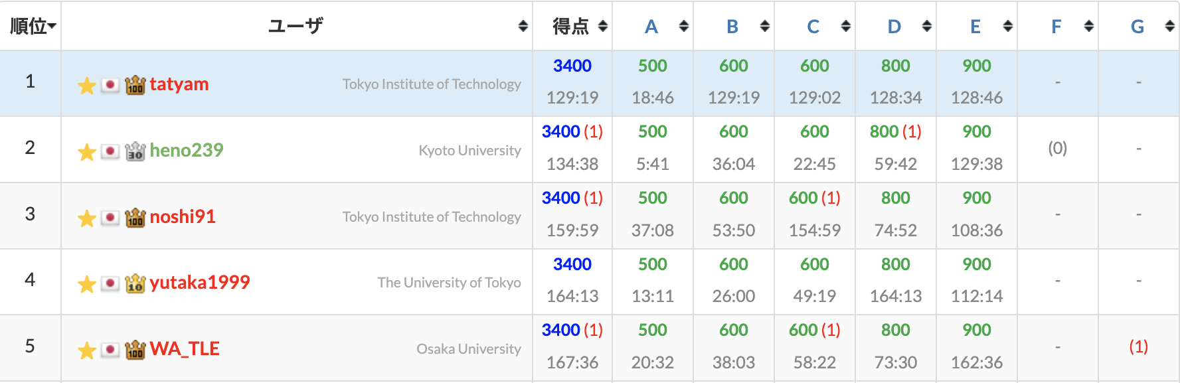This screenshot has width=1180, height=383.
Task: Click WA_TLE's G attempt (1) cell
Action: coord(1138,346)
